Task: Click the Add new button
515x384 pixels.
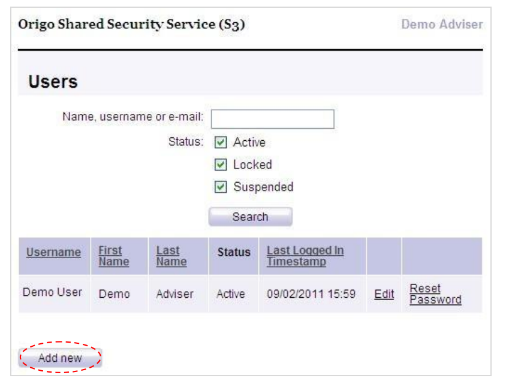Action: (60, 358)
